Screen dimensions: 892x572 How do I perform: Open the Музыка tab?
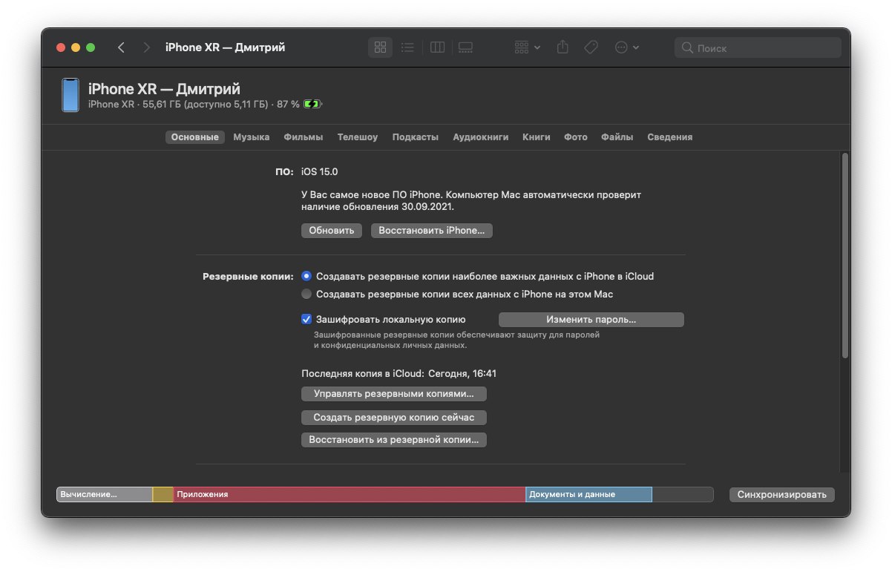[251, 137]
